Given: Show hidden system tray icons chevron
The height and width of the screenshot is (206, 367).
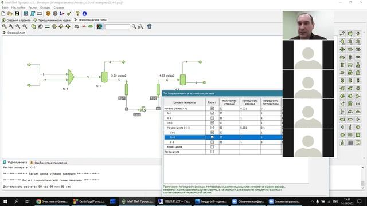Looking at the screenshot, I should (312, 201).
